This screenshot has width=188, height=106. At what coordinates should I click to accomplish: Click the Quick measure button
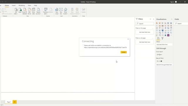(x=77, y=11)
